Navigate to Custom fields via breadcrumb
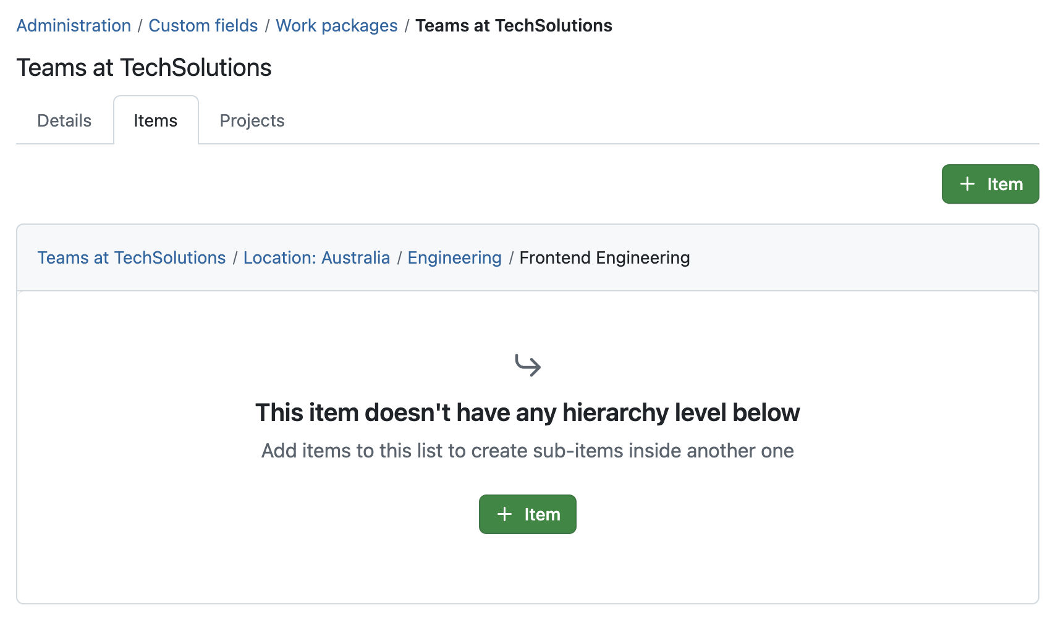 [203, 25]
